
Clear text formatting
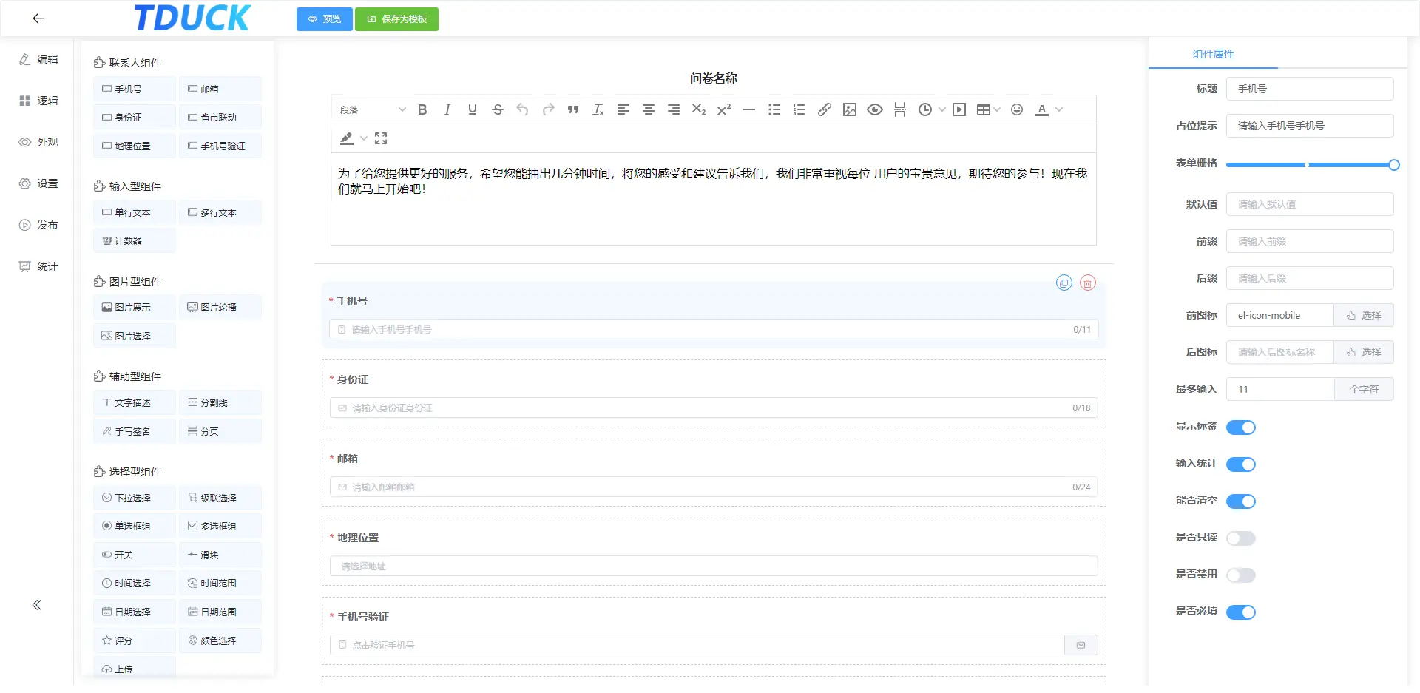pos(598,109)
